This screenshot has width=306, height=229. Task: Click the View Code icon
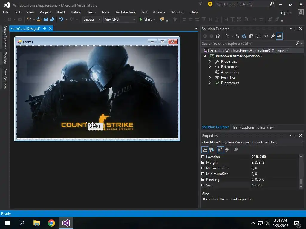tap(266, 36)
